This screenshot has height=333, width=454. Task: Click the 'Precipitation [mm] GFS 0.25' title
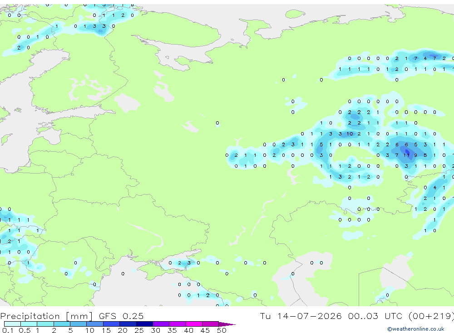coord(72,316)
